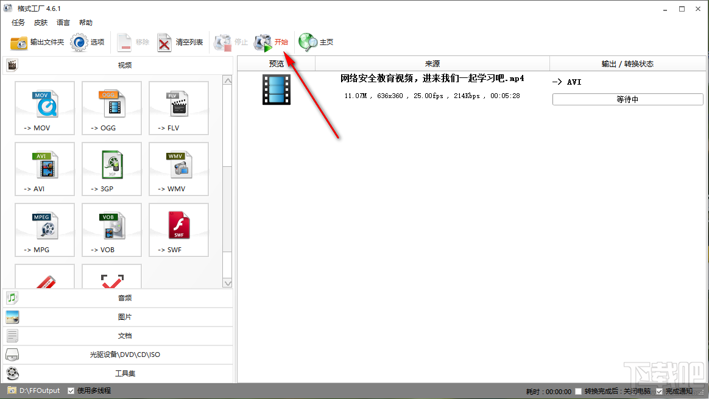
Task: Click the format list scroll-up arrow
Action: [227, 80]
